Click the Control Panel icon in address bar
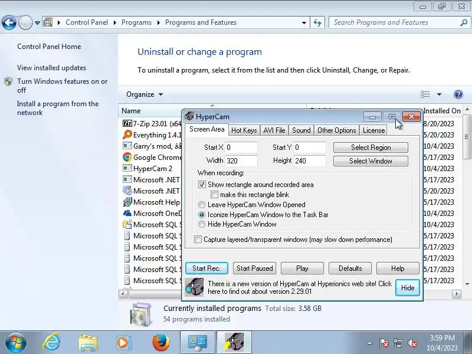The width and height of the screenshot is (472, 354). [48, 22]
